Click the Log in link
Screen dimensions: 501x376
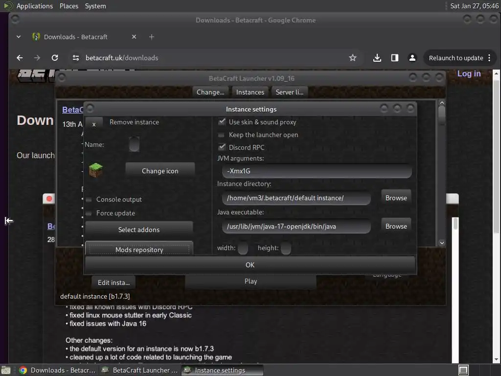(x=469, y=73)
